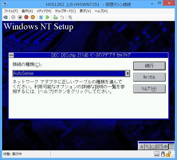Click the IME toolbar blue title bar
This screenshot has width=177, height=160.
point(156,142)
